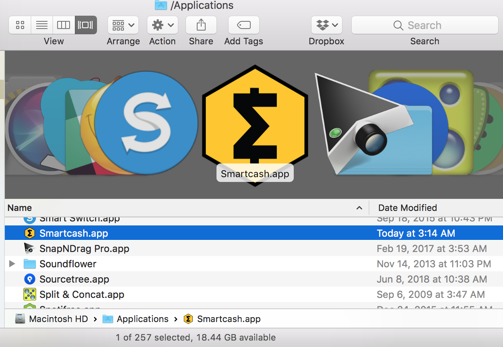
Task: Switch to icon view
Action: [x=20, y=25]
